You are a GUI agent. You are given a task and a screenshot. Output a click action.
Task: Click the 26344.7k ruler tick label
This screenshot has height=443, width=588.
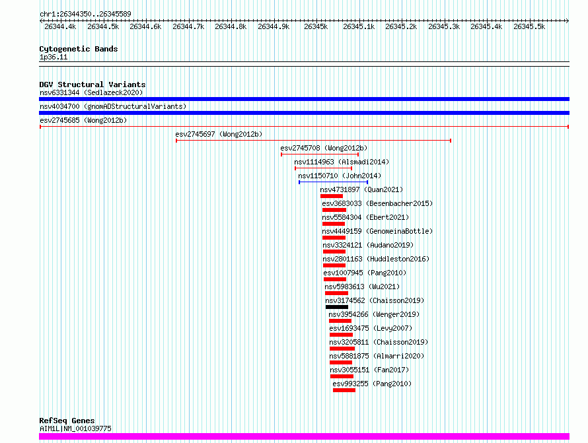[x=188, y=26]
